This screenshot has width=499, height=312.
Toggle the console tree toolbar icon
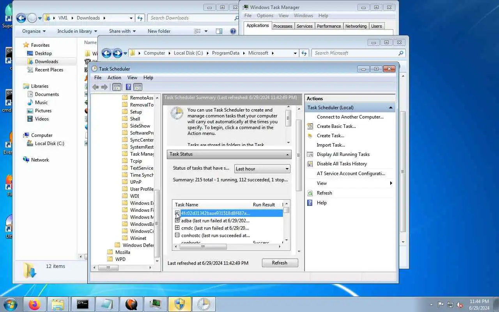coord(117,87)
